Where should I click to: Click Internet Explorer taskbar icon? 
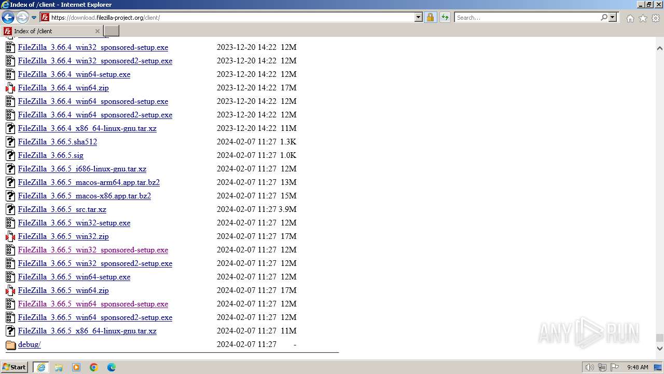(x=41, y=367)
